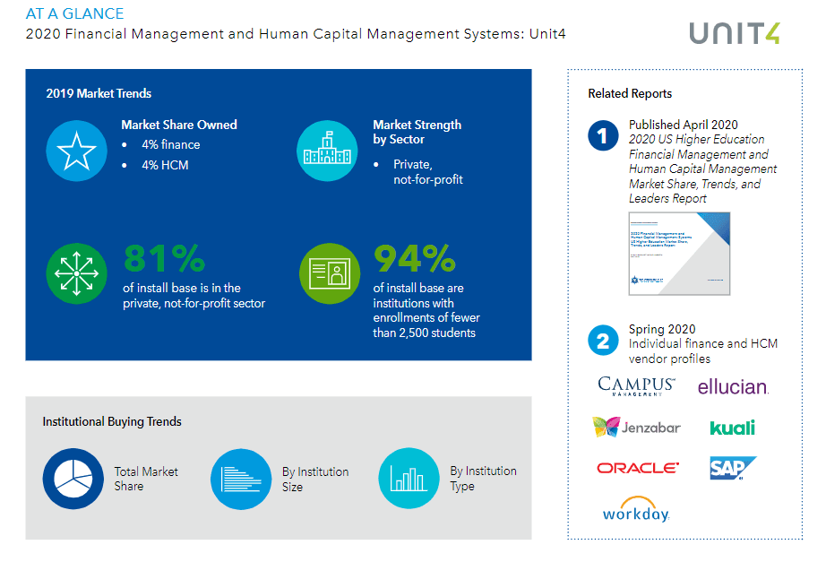
Task: Click the 2019 Market Trends heading
Action: pyautogui.click(x=99, y=93)
